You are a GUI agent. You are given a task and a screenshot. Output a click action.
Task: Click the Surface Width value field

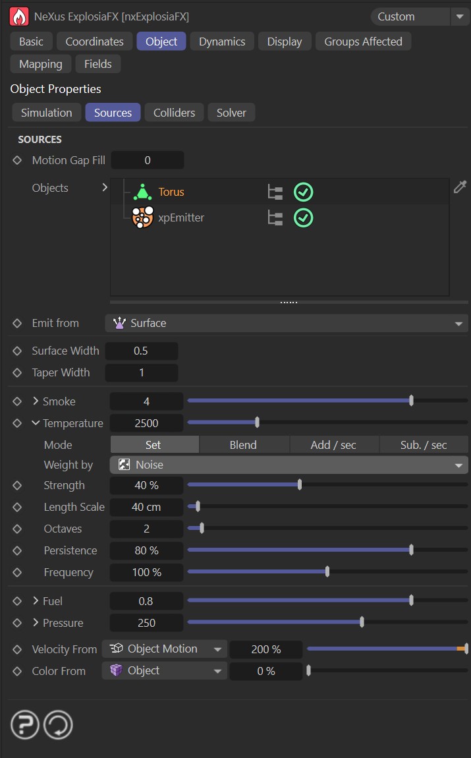point(141,351)
